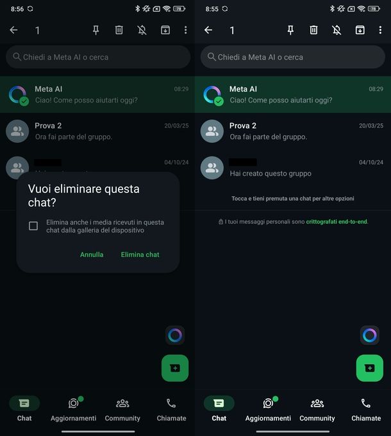The height and width of the screenshot is (436, 391).
Task: Tap Prova 2 group avatar, right screenshot
Action: [x=212, y=131]
